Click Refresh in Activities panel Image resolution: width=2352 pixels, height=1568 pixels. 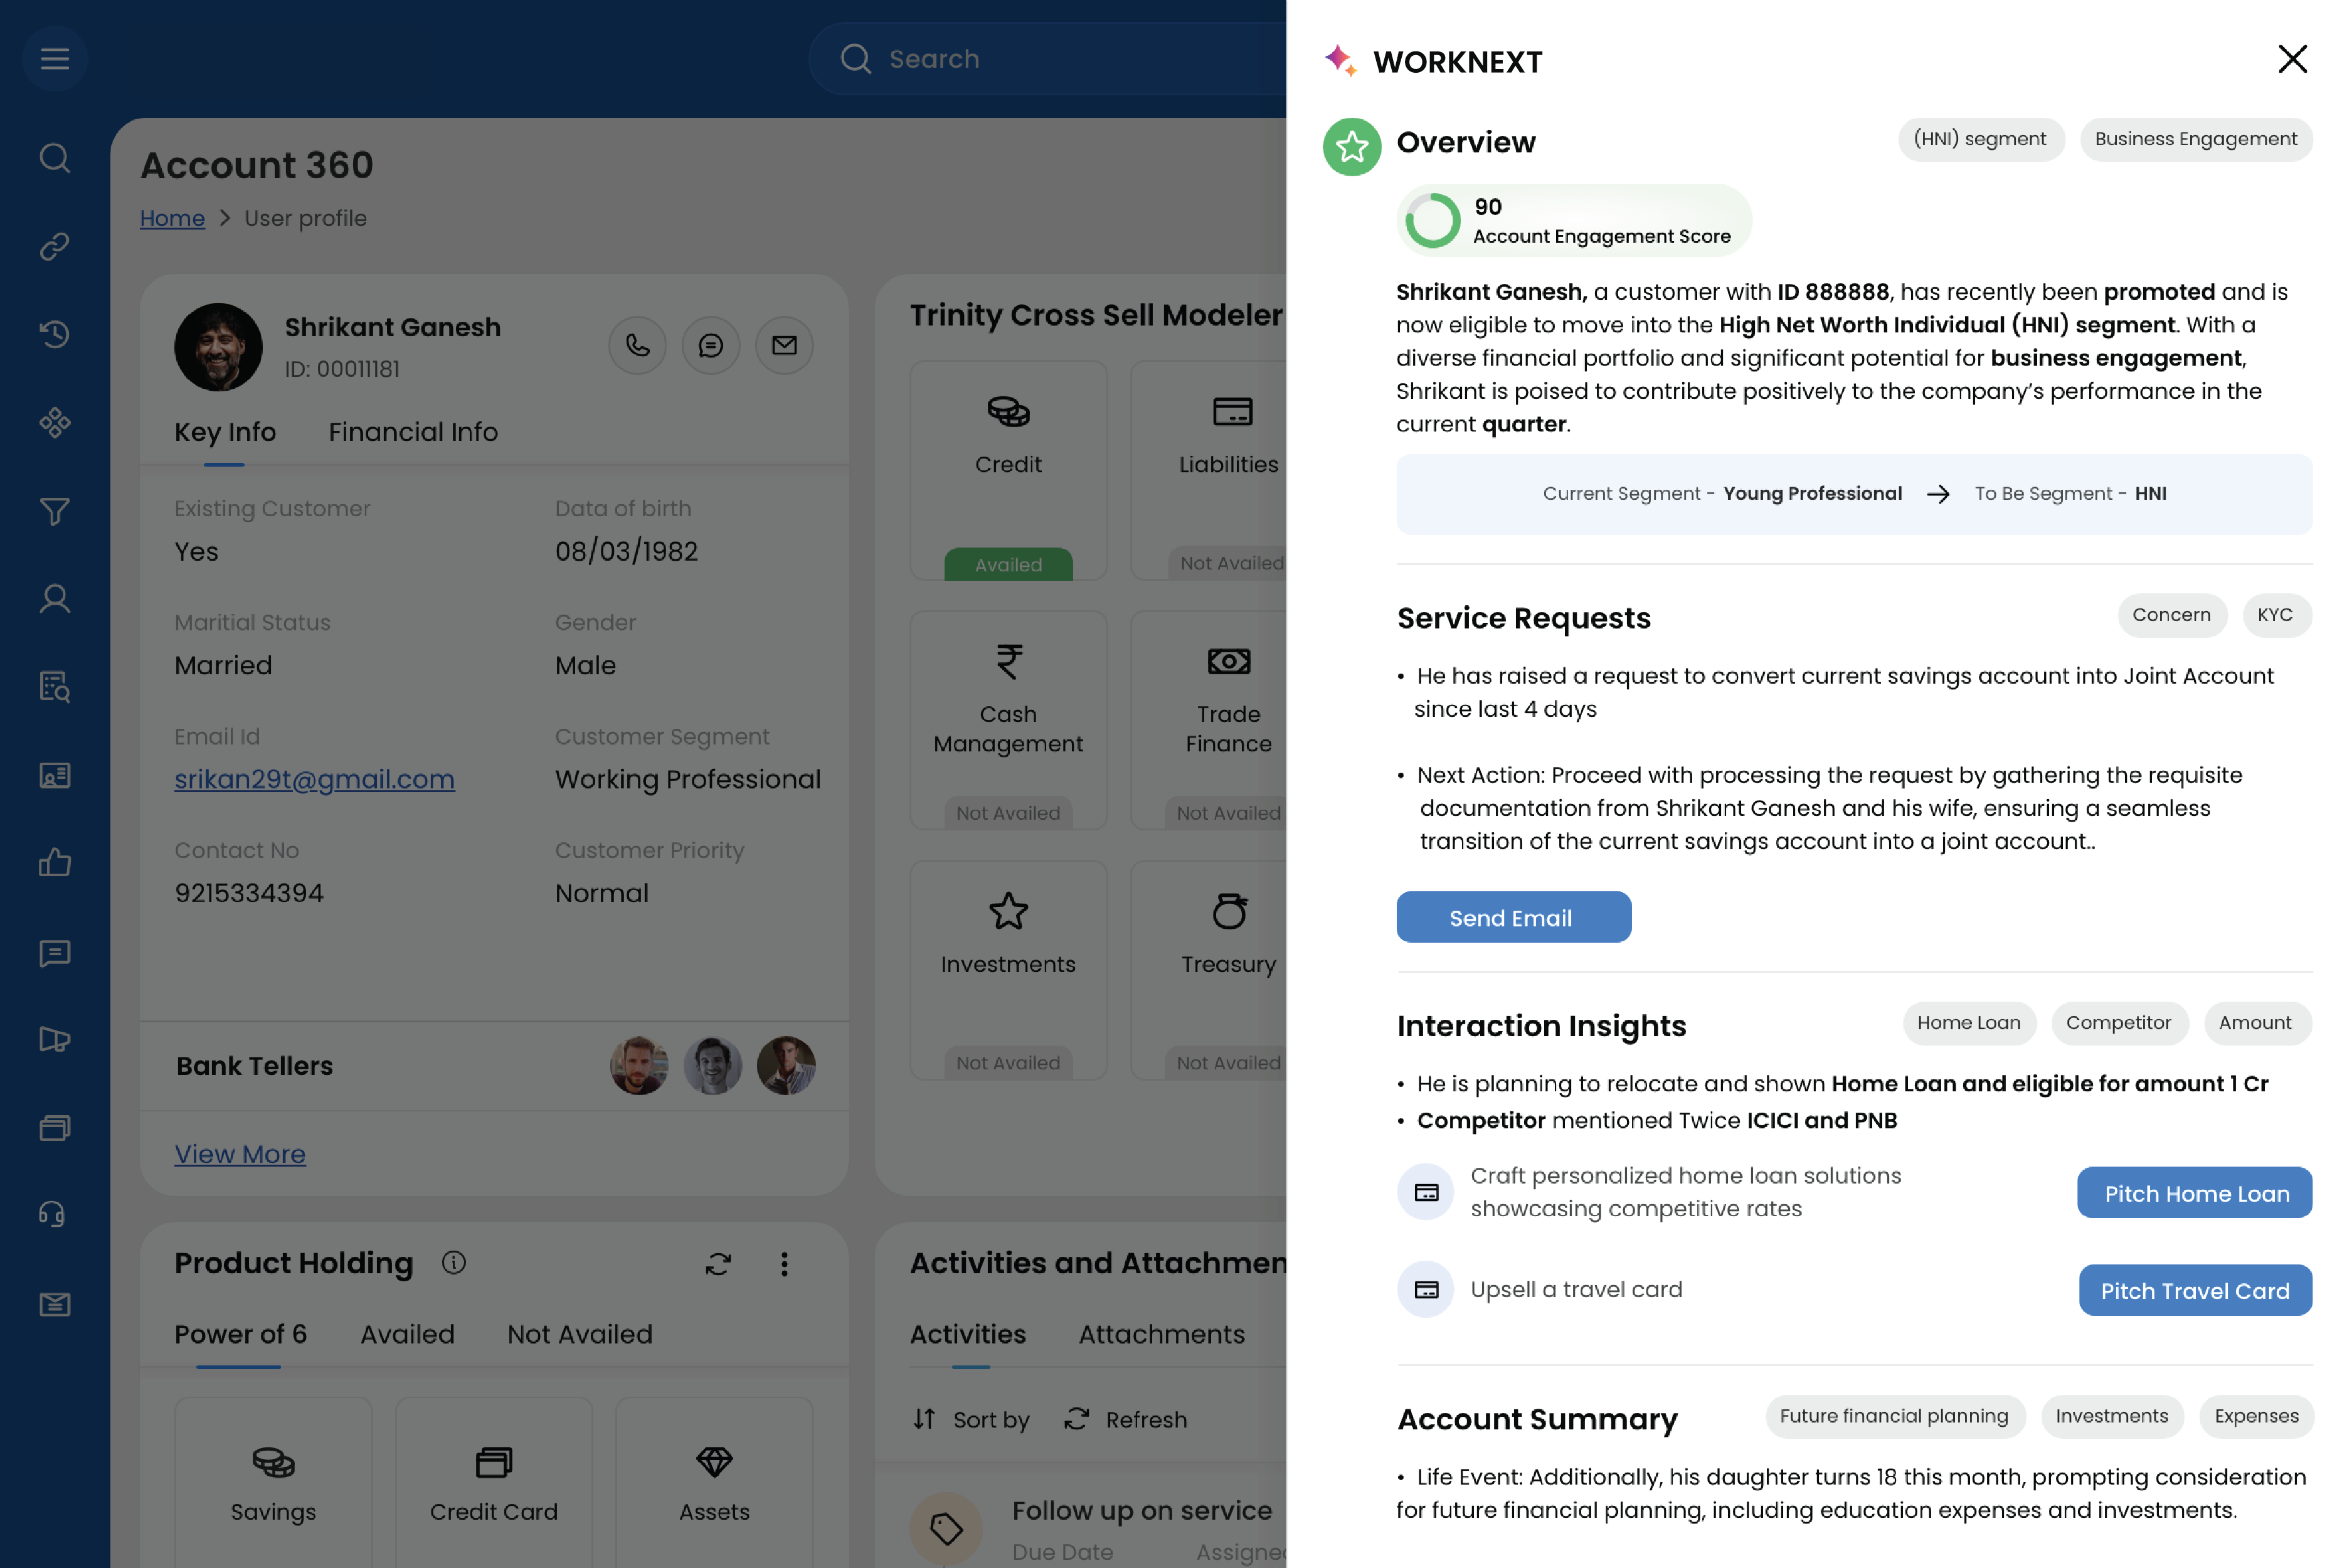point(1126,1420)
